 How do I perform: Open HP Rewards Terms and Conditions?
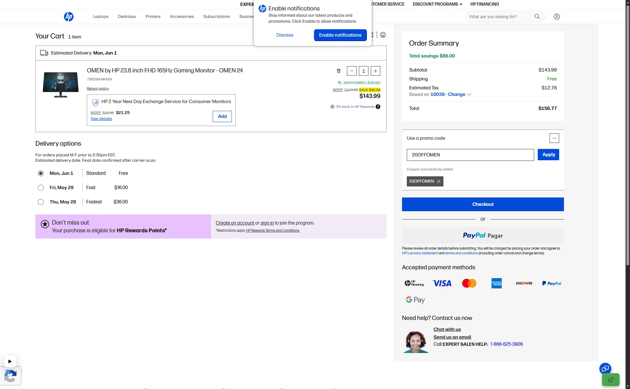pos(273,231)
